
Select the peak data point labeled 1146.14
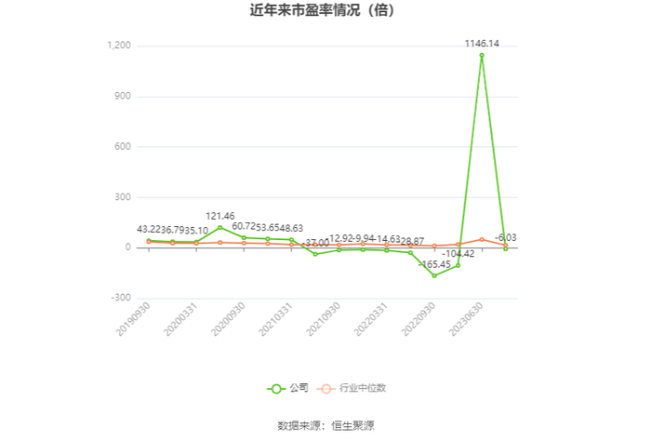[482, 55]
